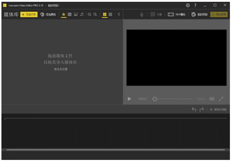Switch to large thumbnail view
Image resolution: width=231 pixels, height=161 pixels.
coord(105,15)
